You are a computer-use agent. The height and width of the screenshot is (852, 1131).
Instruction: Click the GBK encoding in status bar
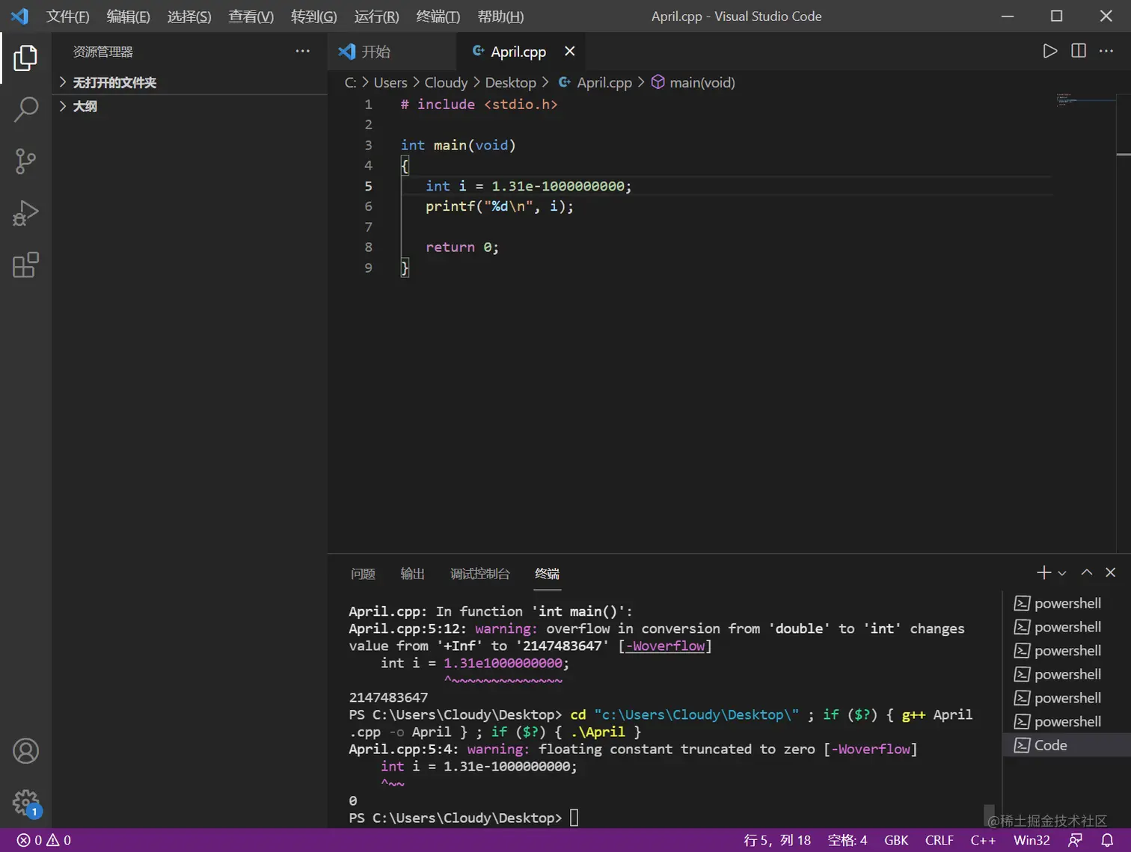coord(895,840)
